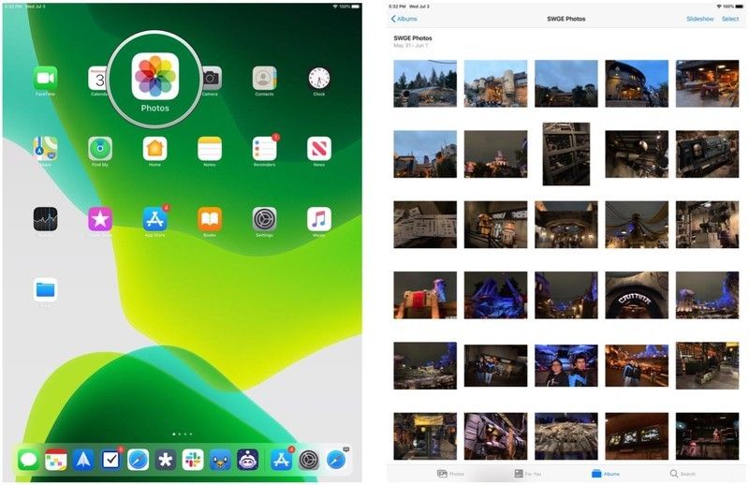Viewport: 749px width, 485px height.
Task: Launch the Apple News app
Action: coord(319,149)
